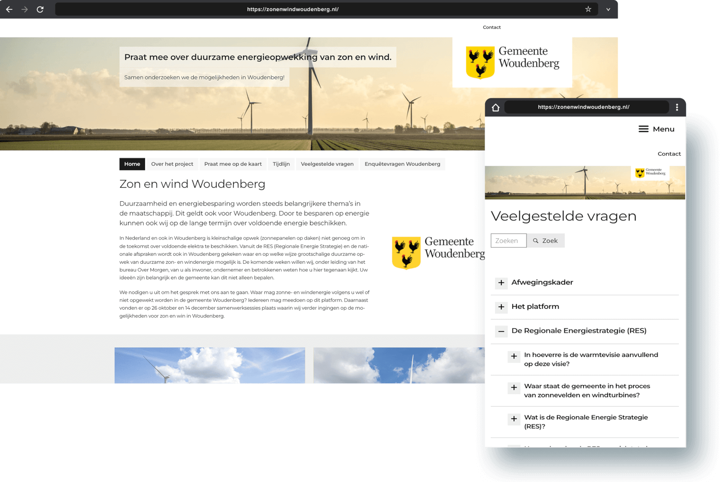Click the magnifier icon on the Zoek button
The height and width of the screenshot is (482, 723).
coord(536,241)
